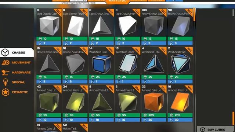Sell the Armored Prism L4
This screenshot has width=235, height=132.
189,88
